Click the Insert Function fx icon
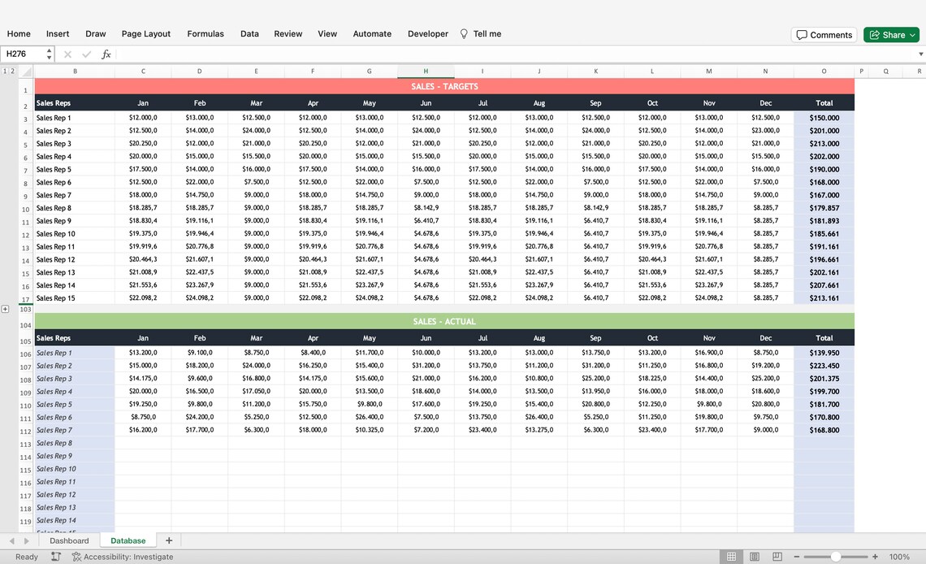Screen dimensions: 926x564 coord(106,54)
